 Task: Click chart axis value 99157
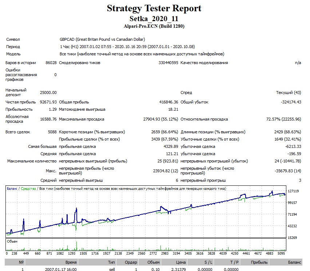(293, 203)
